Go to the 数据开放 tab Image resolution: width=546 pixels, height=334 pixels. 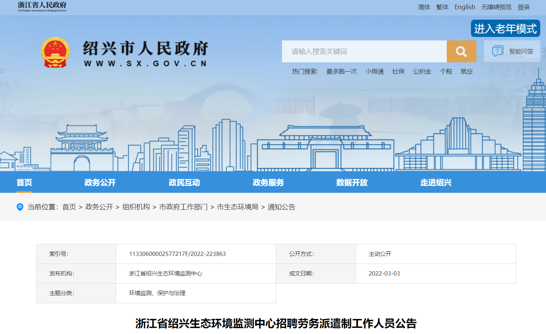coord(352,182)
